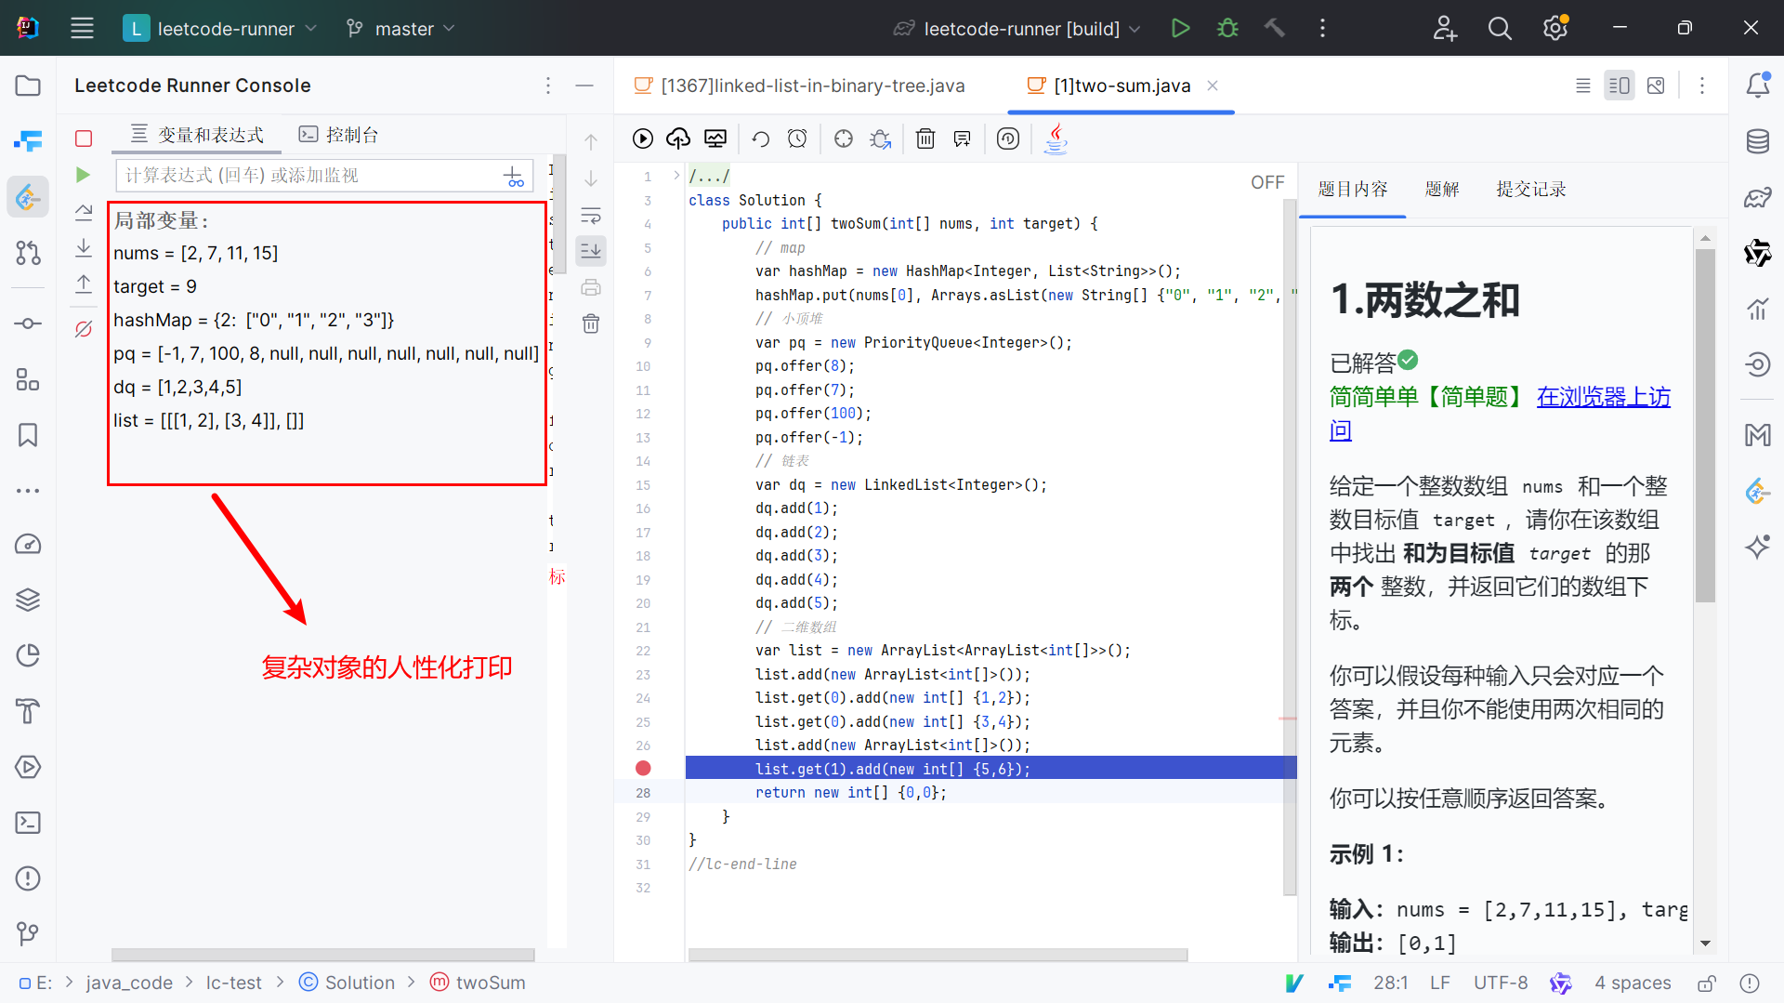Switch to the 题解 tab

(x=1441, y=190)
